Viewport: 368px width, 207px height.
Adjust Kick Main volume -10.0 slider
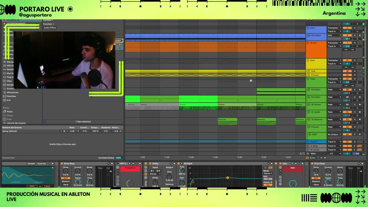347,39
